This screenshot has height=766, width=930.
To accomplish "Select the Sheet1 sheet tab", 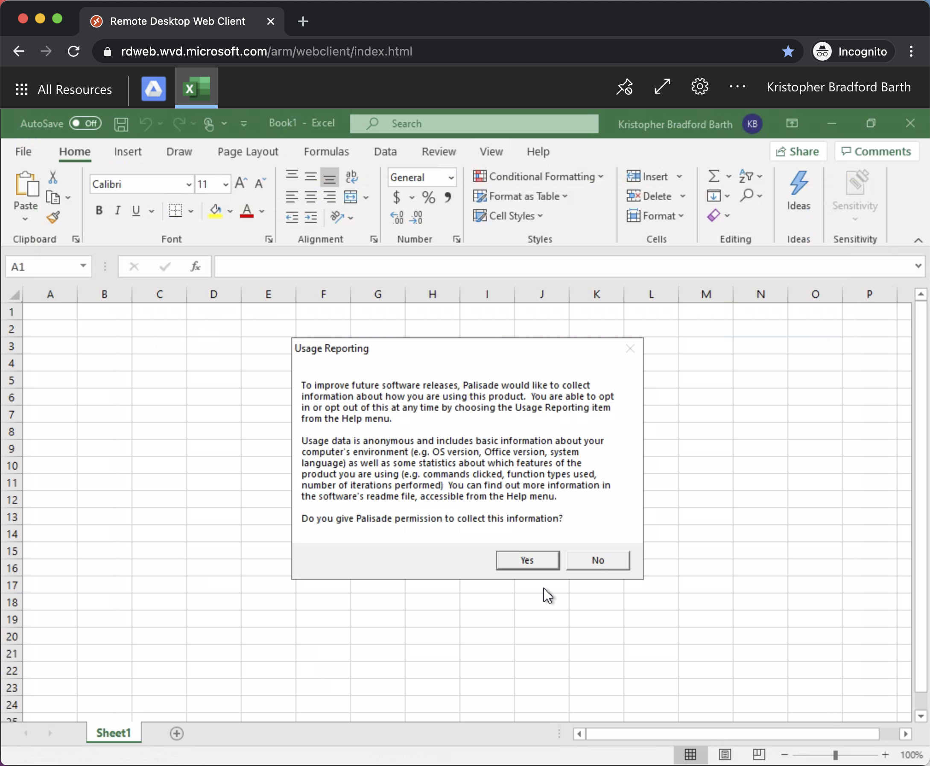I will 114,733.
